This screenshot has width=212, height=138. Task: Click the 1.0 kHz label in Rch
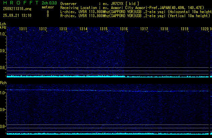pos(3,93)
